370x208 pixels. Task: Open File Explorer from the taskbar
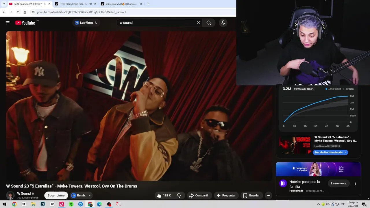pyautogui.click(x=33, y=204)
